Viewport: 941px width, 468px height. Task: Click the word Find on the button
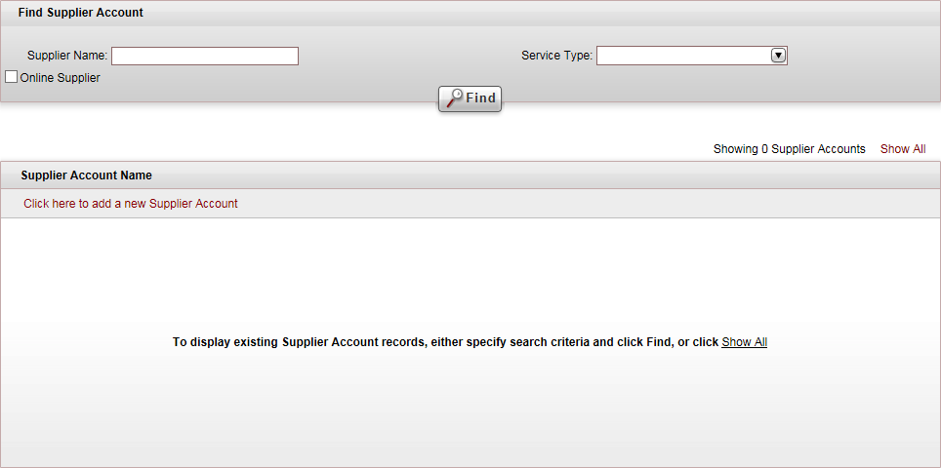(480, 98)
